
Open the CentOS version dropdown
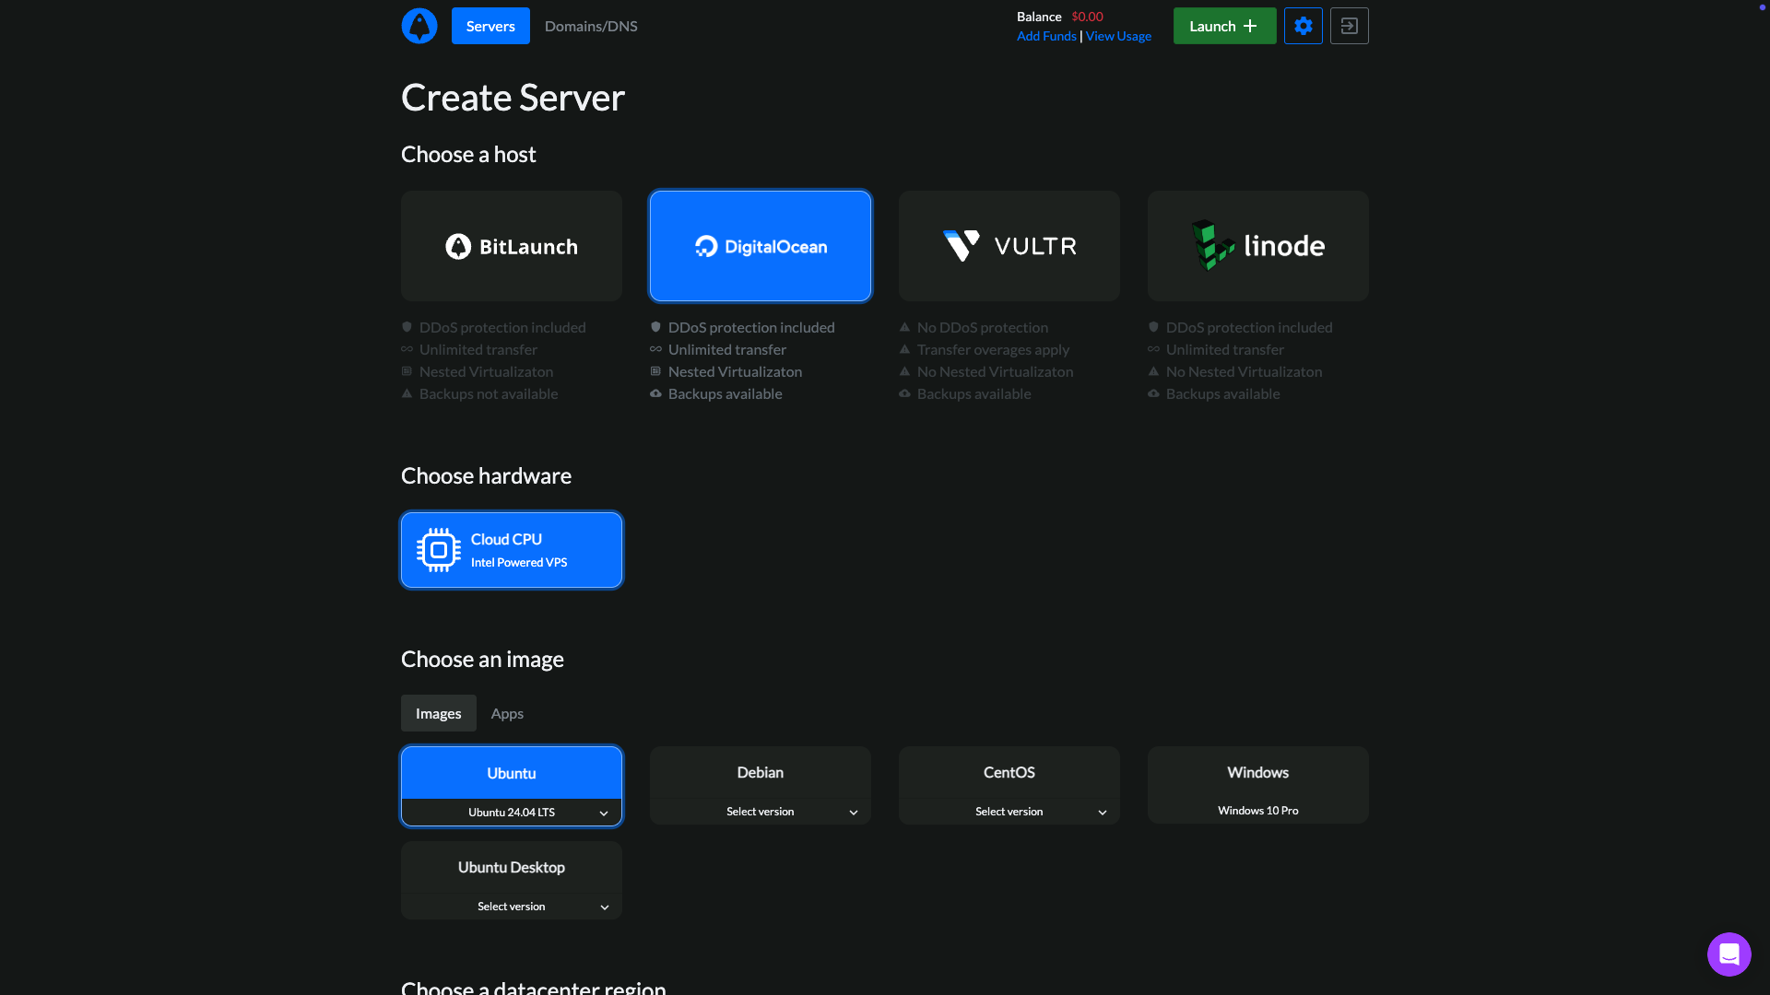(1009, 812)
